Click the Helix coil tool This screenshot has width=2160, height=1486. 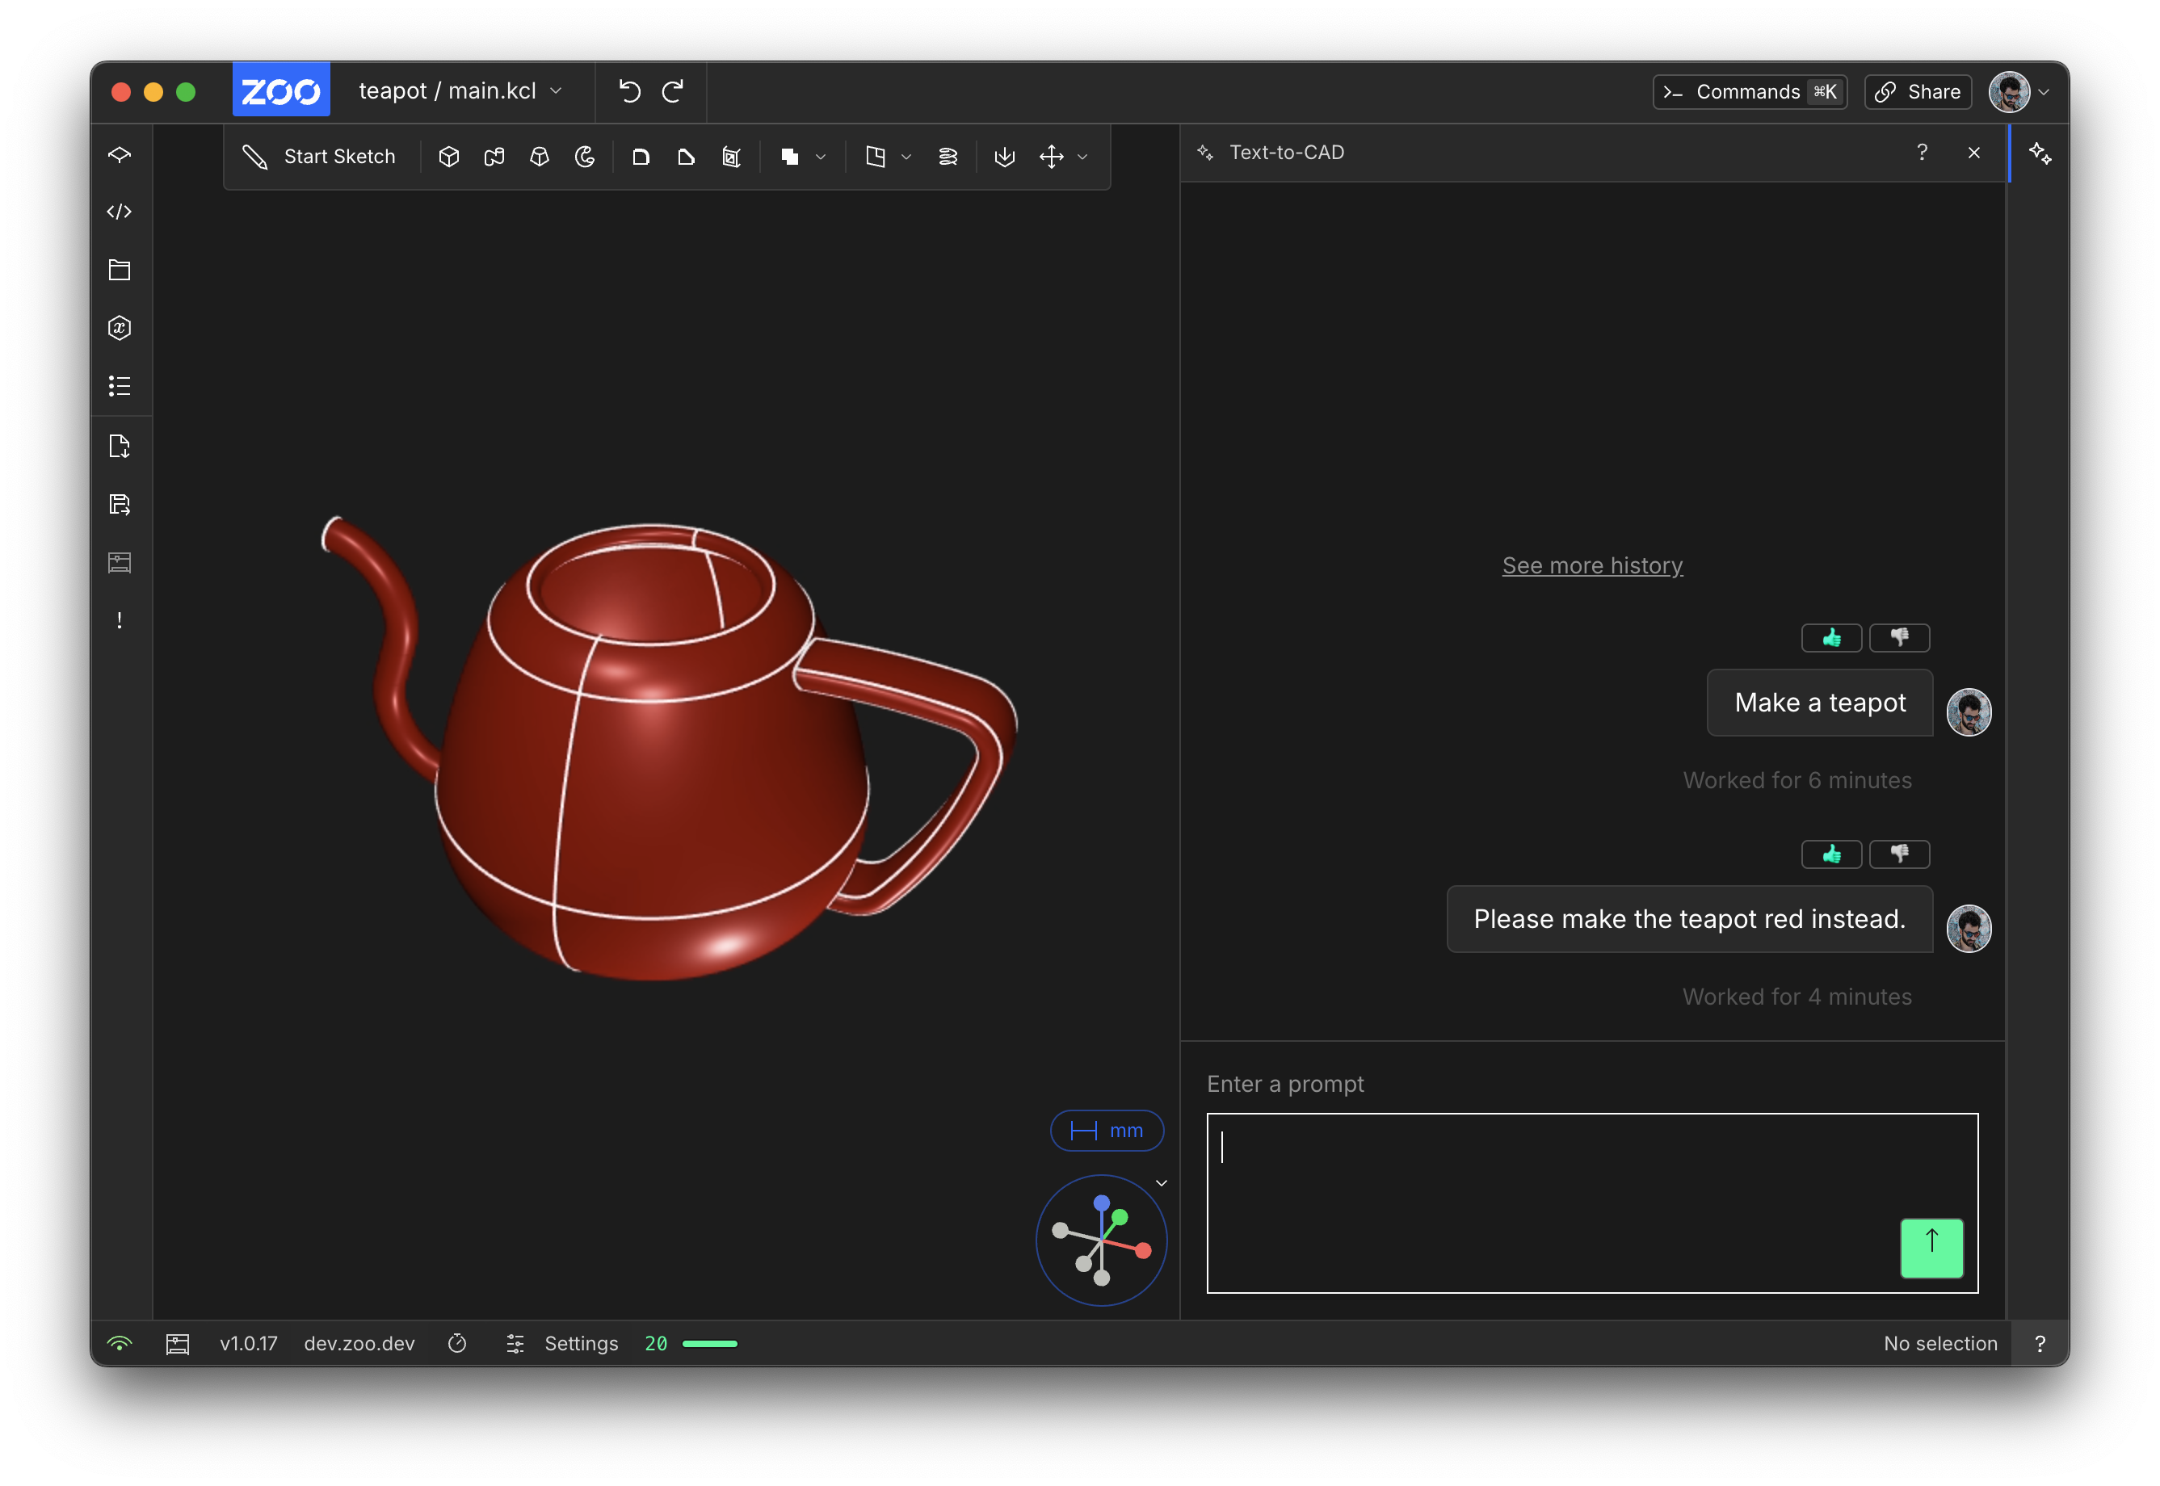click(948, 157)
